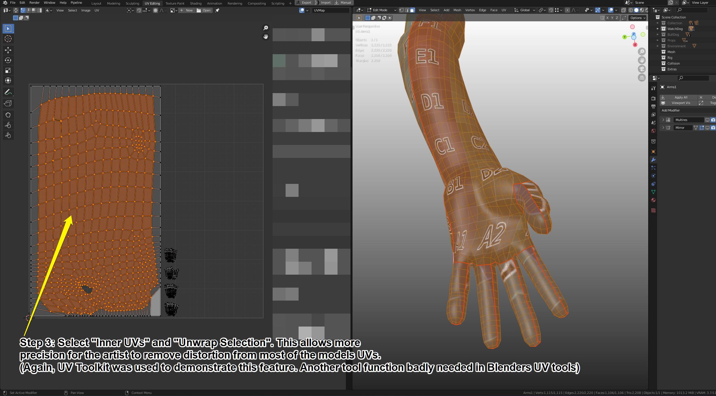Open the Add Modifier dropdown

point(688,110)
